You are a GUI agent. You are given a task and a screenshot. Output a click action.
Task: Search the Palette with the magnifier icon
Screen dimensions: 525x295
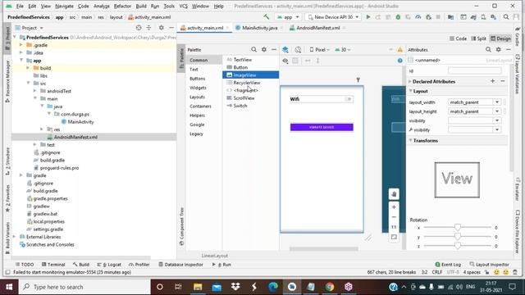[253, 49]
